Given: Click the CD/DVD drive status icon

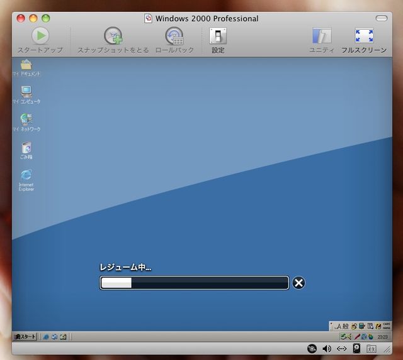Looking at the screenshot, I should click(312, 349).
